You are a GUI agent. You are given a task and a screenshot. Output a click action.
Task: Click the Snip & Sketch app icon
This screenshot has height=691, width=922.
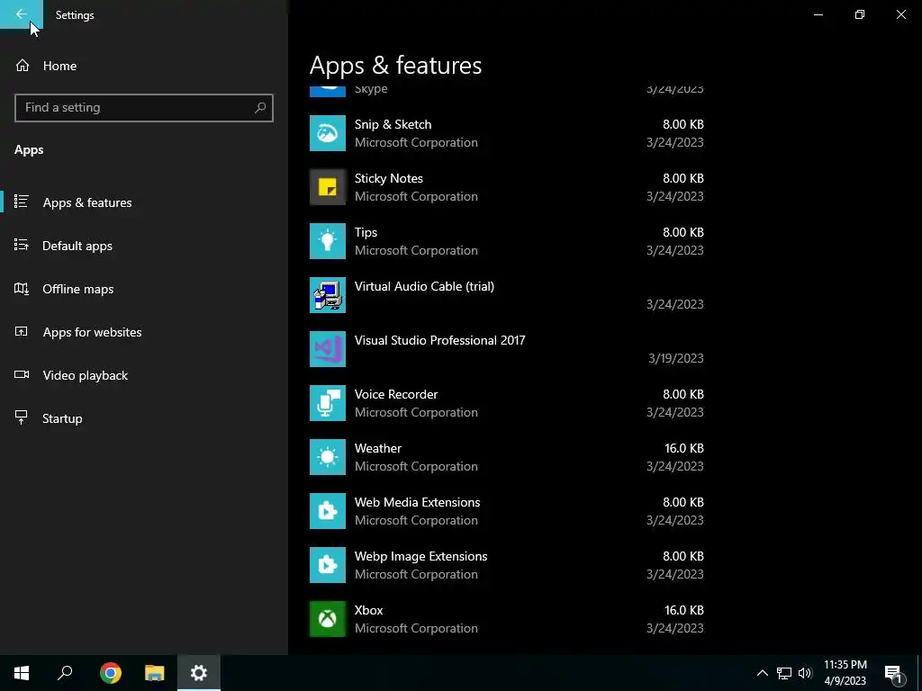click(x=328, y=133)
